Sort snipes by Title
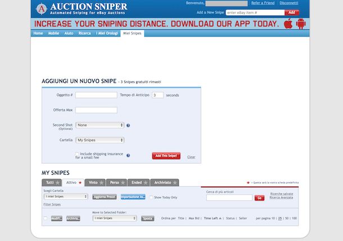This screenshot has width=343, height=241. [181, 219]
